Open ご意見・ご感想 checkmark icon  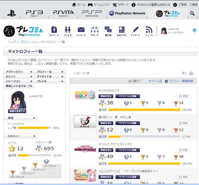(x=175, y=5)
